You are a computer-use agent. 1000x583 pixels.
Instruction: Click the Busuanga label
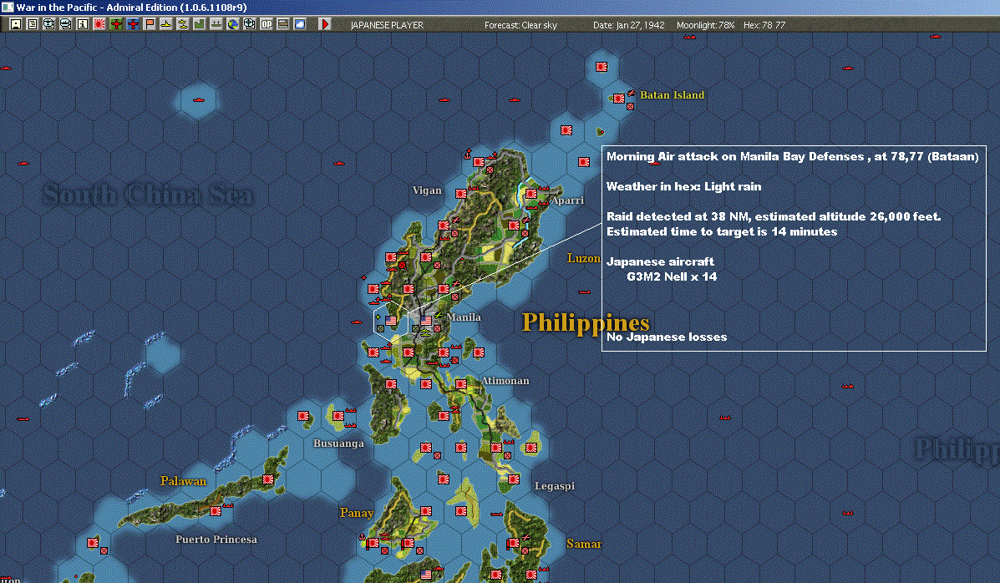338,444
